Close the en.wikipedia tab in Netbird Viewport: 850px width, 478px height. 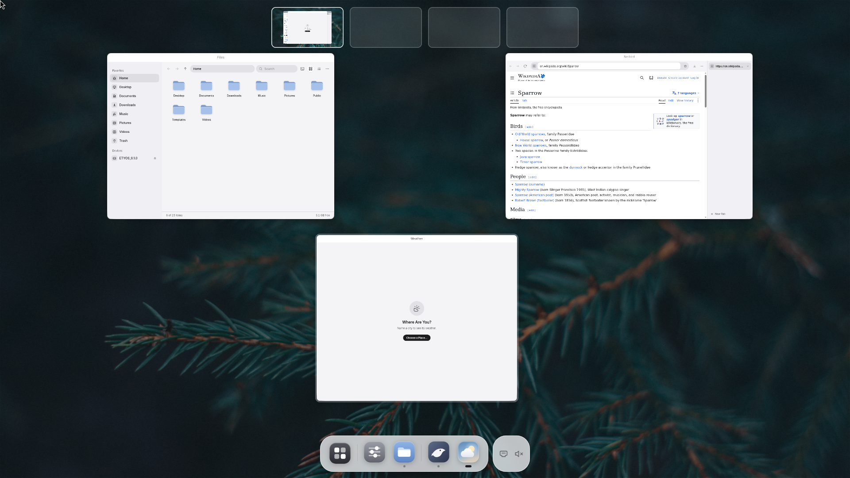coord(748,66)
